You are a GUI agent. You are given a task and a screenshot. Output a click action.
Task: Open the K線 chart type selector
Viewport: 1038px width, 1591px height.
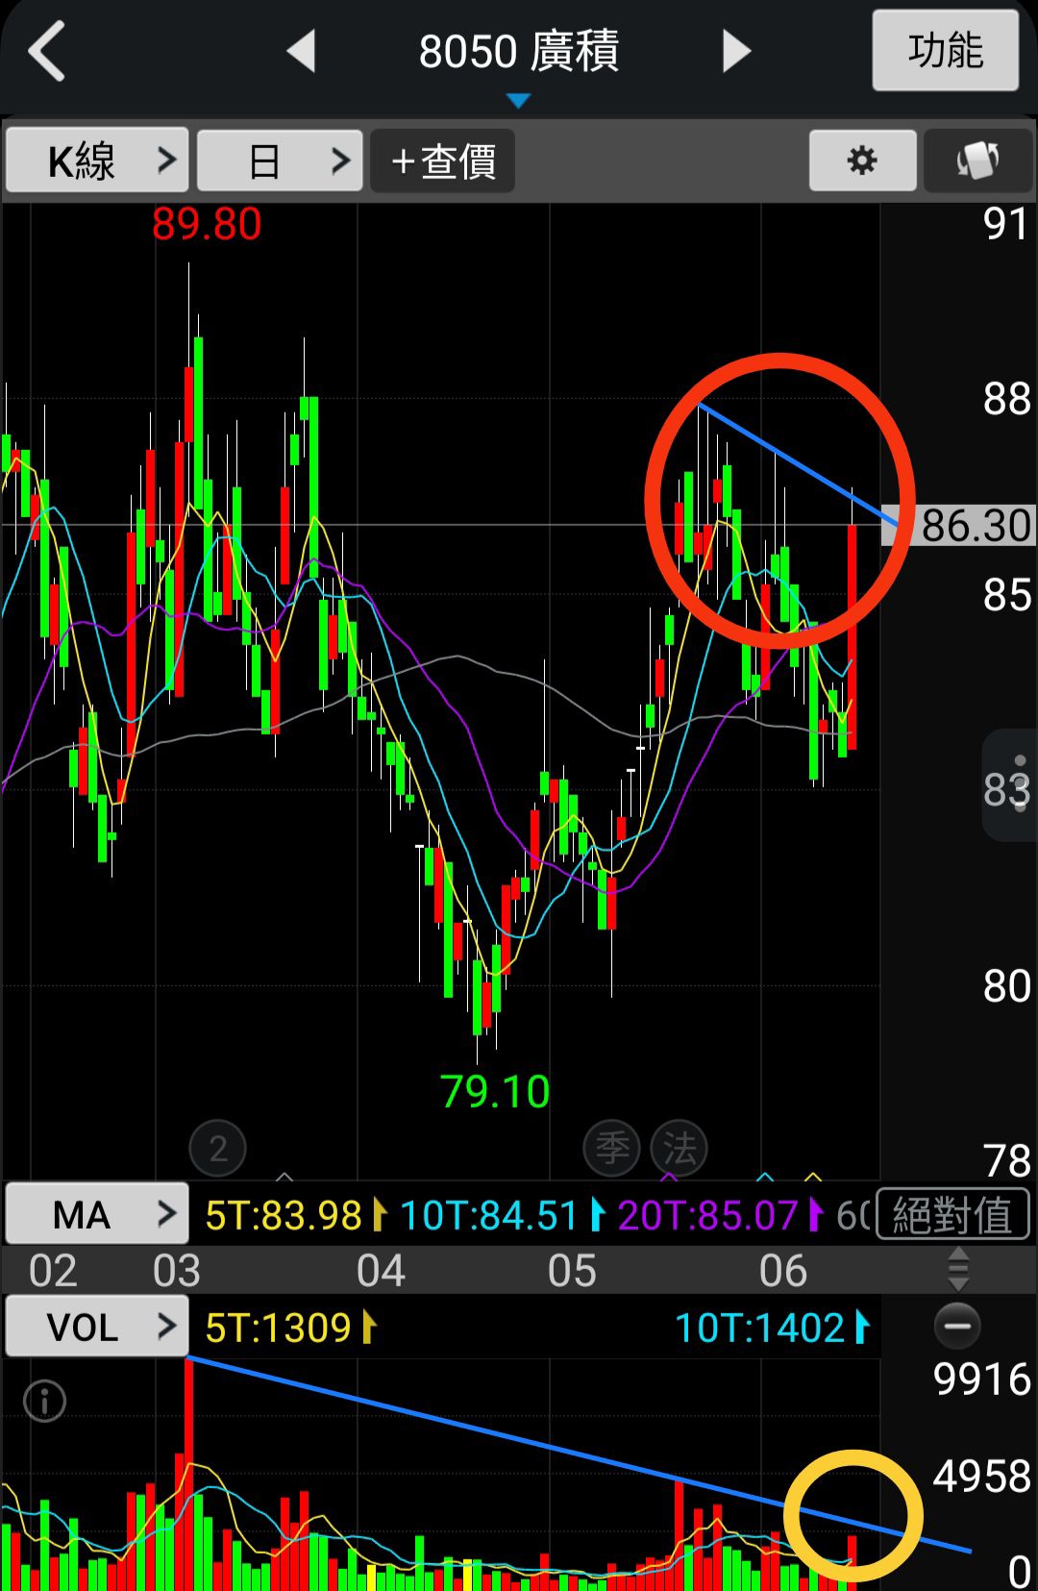click(97, 161)
